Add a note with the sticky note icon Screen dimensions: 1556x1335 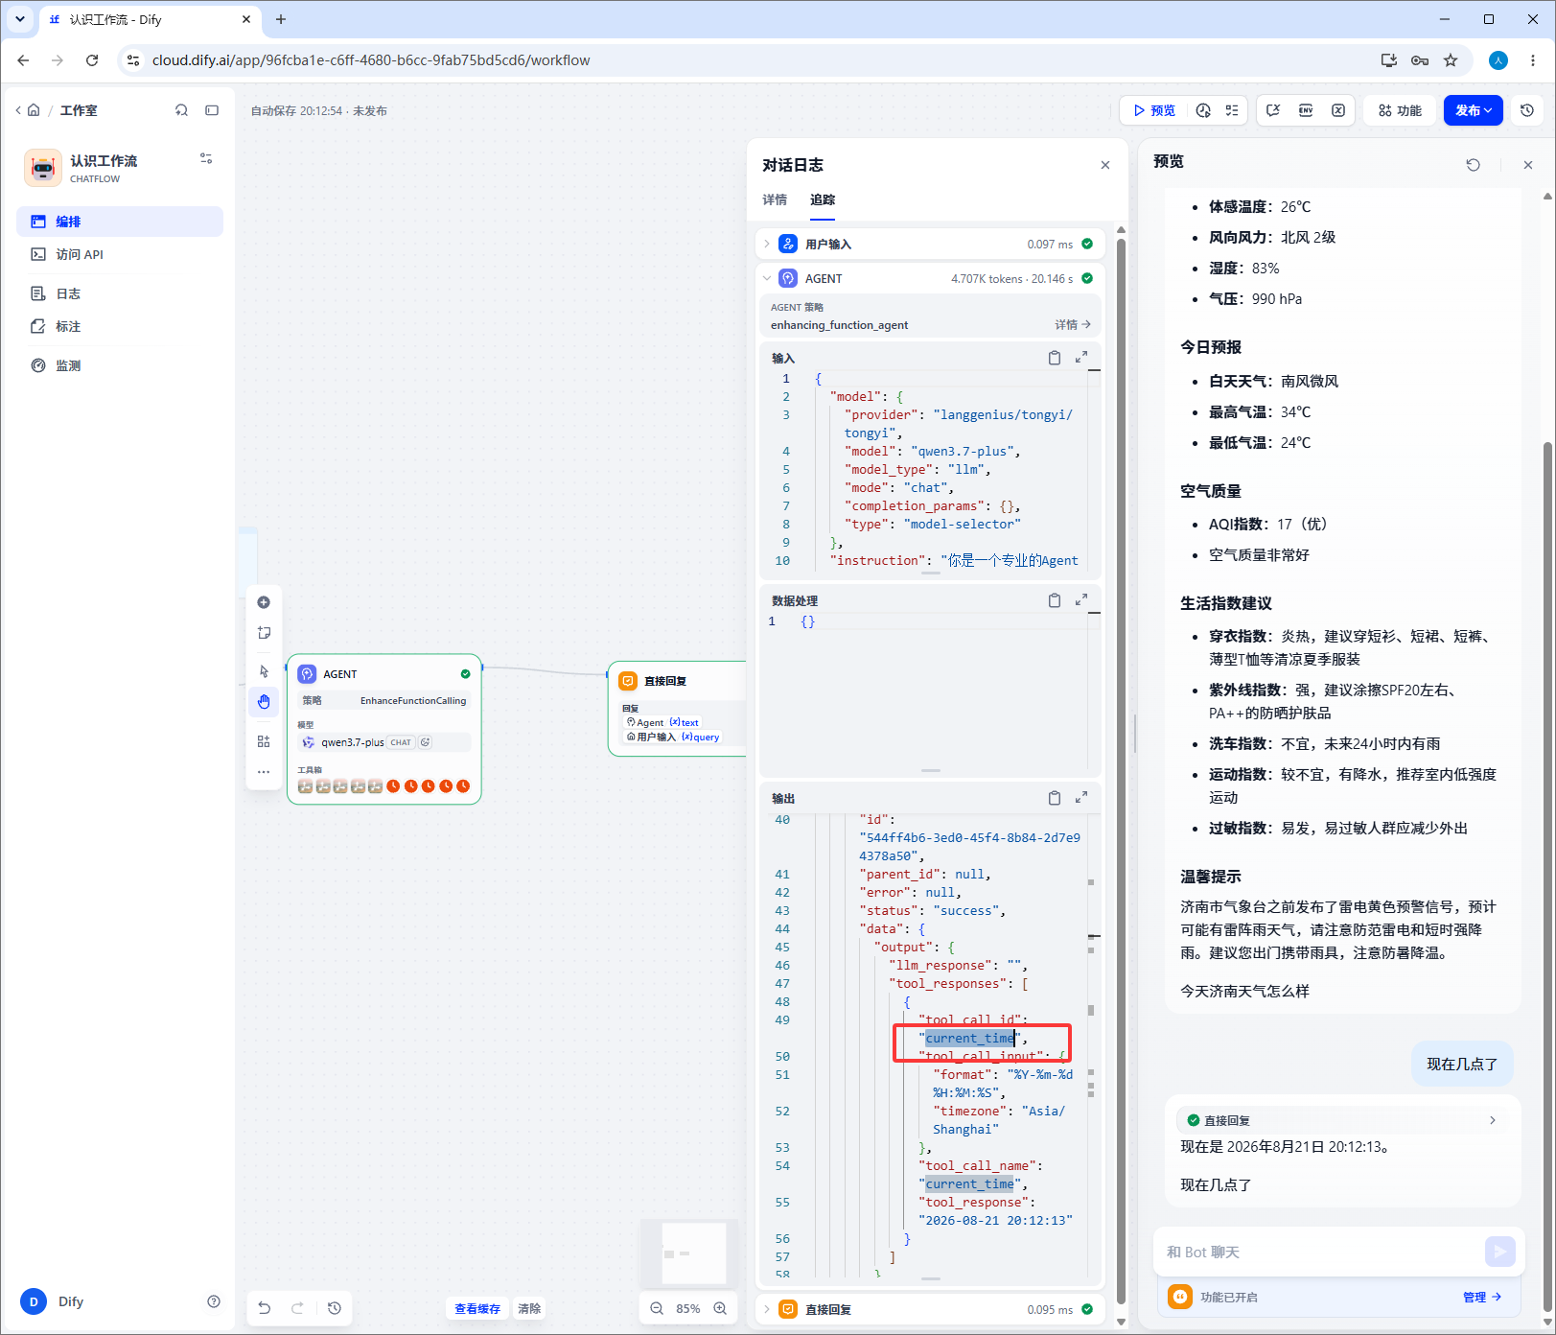click(x=264, y=633)
